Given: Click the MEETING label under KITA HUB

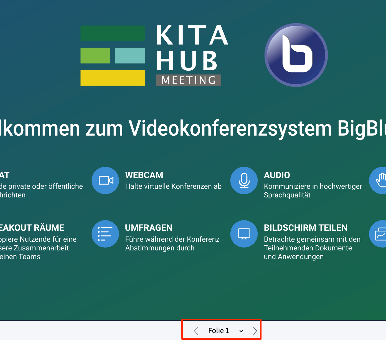Looking at the screenshot, I should [189, 80].
